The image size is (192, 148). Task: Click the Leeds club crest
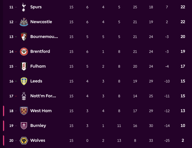point(24,81)
